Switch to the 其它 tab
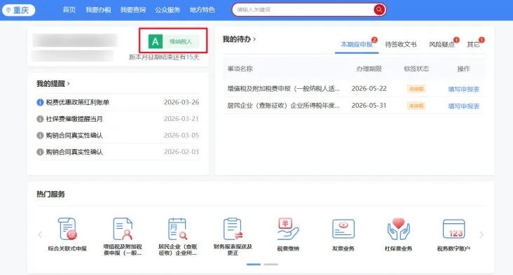 click(x=473, y=44)
